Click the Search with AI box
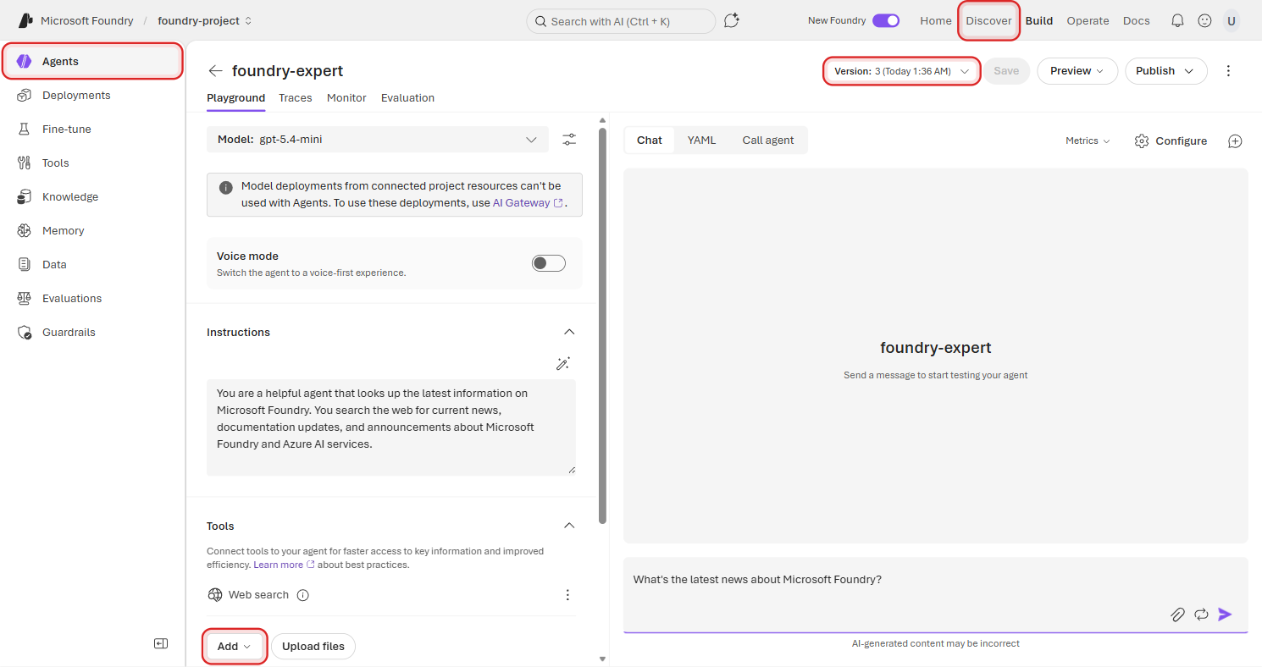 coord(621,21)
